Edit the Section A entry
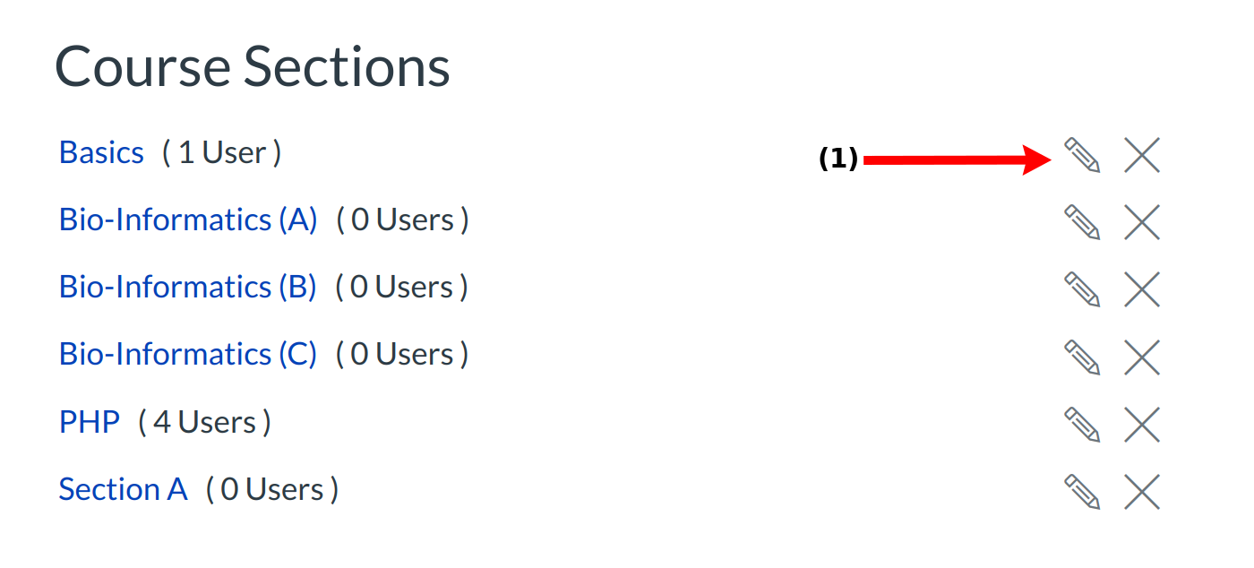This screenshot has width=1254, height=568. click(x=1082, y=492)
